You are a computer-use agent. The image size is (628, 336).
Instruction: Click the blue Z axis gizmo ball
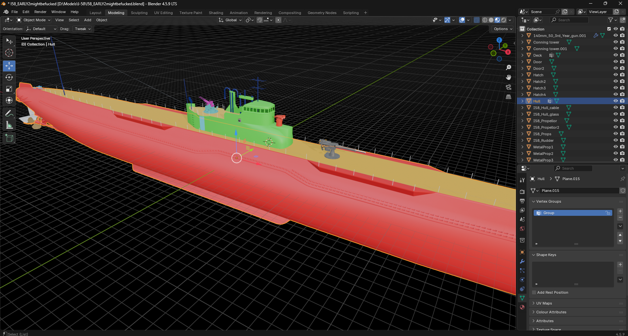pos(499,40)
